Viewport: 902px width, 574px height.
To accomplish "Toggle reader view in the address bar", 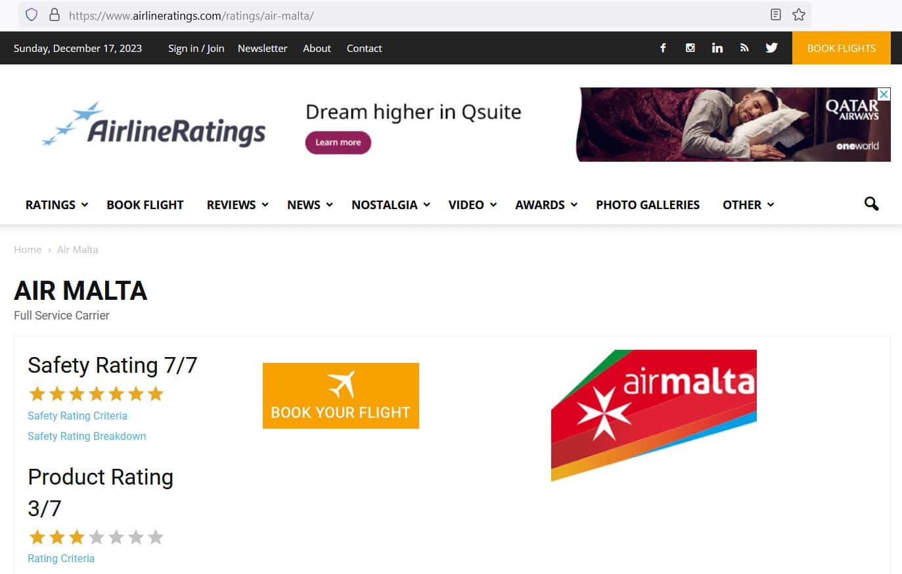I will [x=775, y=14].
